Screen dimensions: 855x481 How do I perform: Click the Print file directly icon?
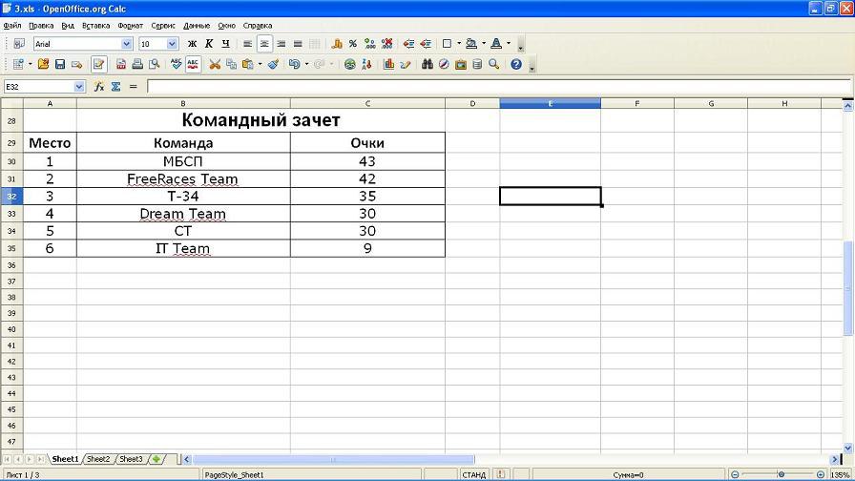pos(137,65)
